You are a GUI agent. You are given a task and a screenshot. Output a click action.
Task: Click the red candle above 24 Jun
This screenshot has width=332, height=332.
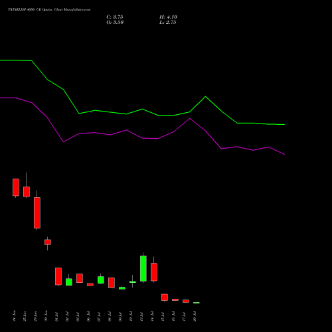16,187
